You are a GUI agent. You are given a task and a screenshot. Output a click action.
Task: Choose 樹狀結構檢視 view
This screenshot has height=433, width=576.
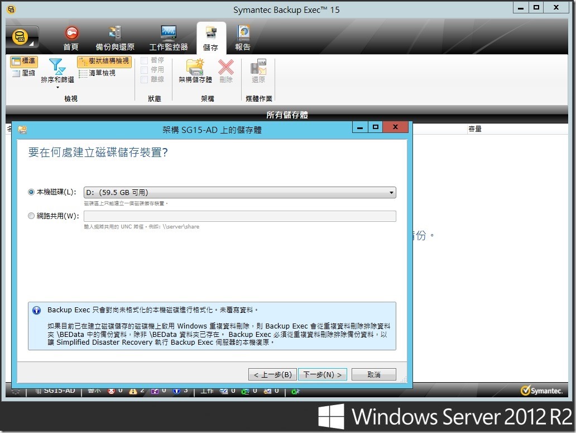[x=104, y=61]
